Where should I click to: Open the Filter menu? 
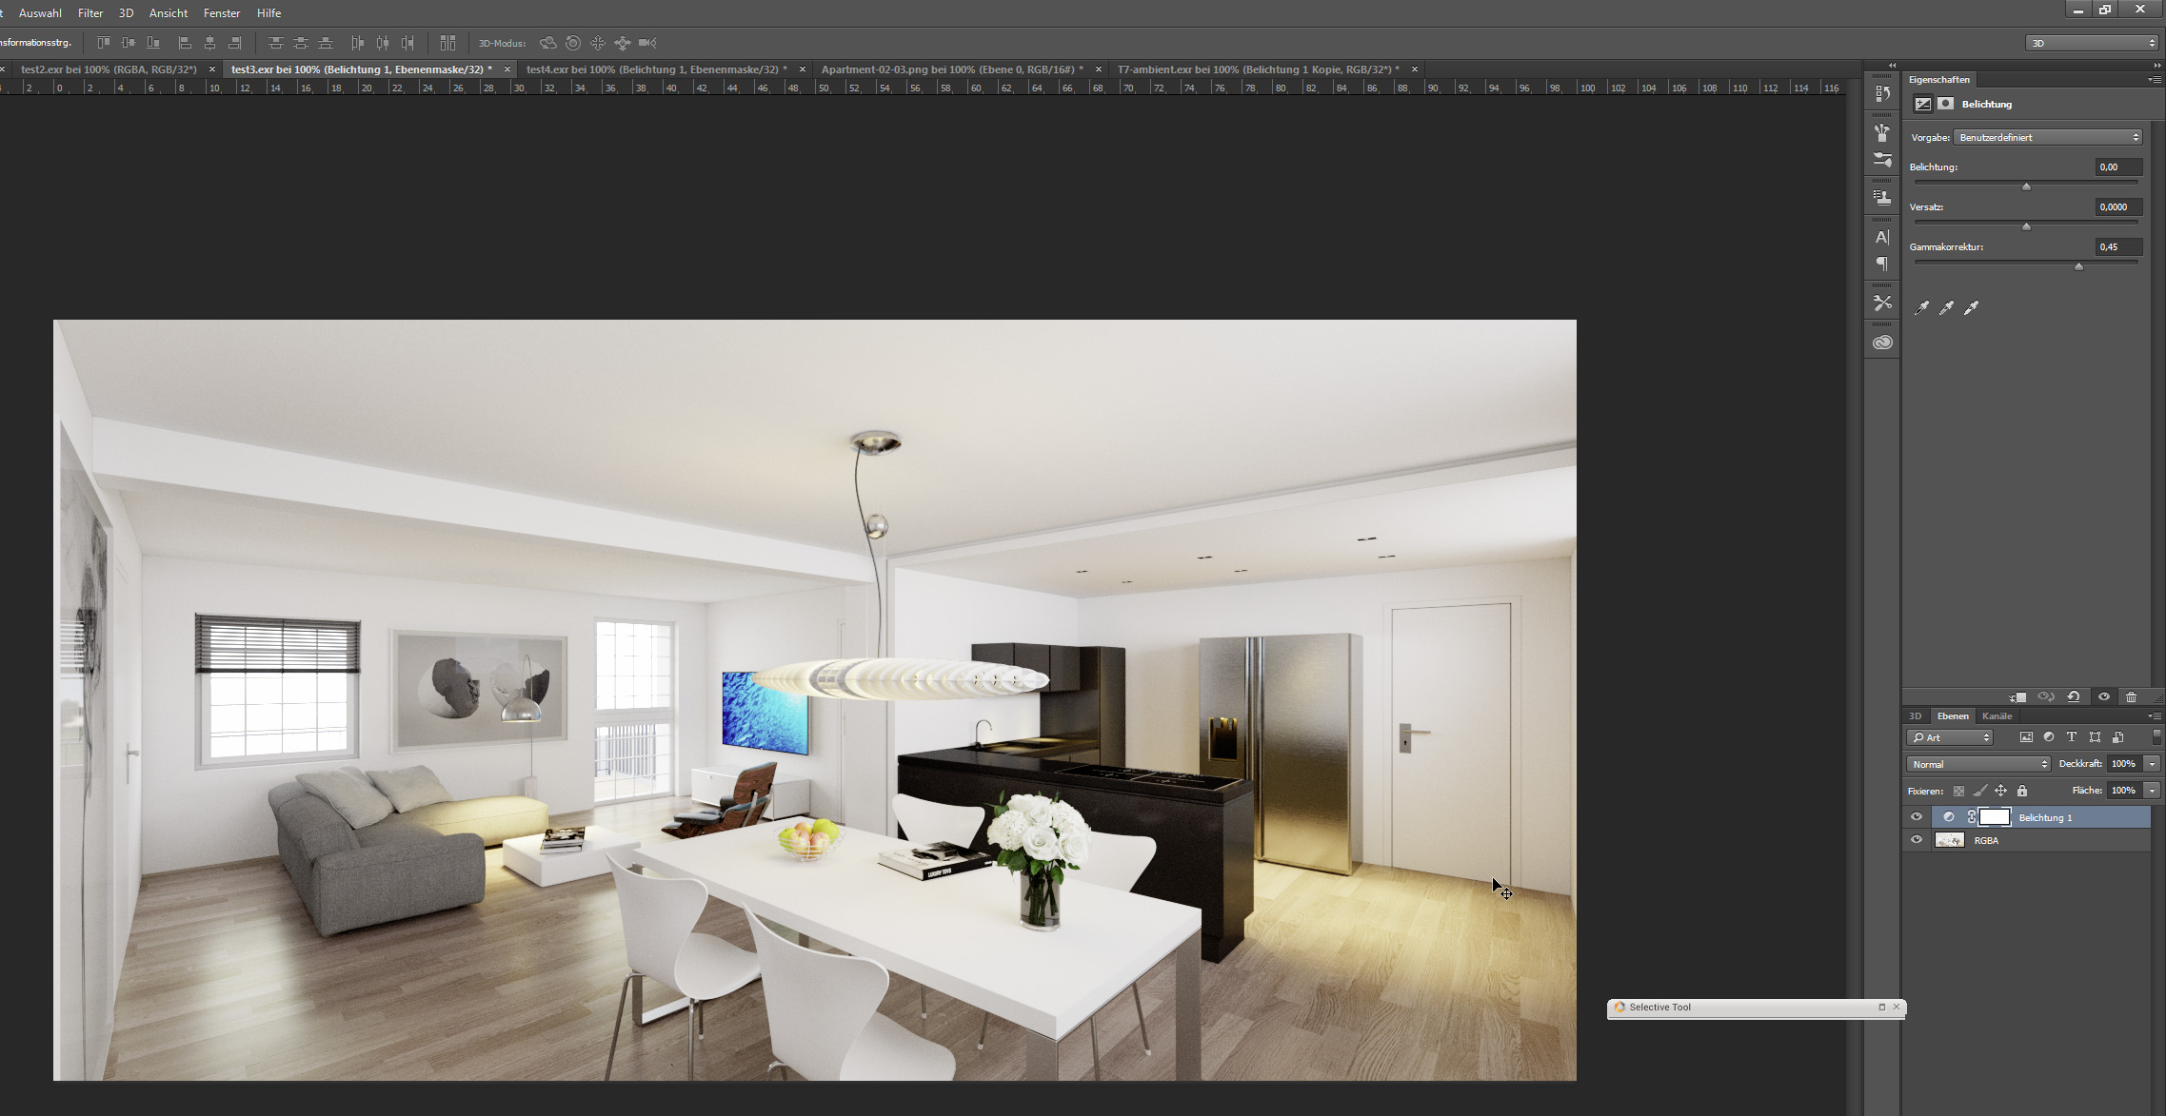90,13
